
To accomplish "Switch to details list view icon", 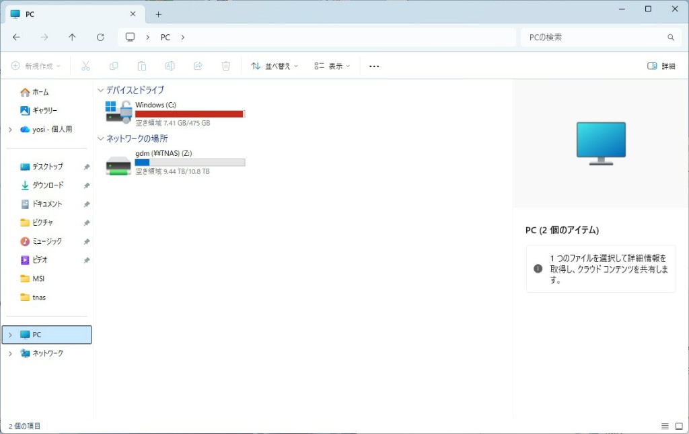I will (x=665, y=426).
